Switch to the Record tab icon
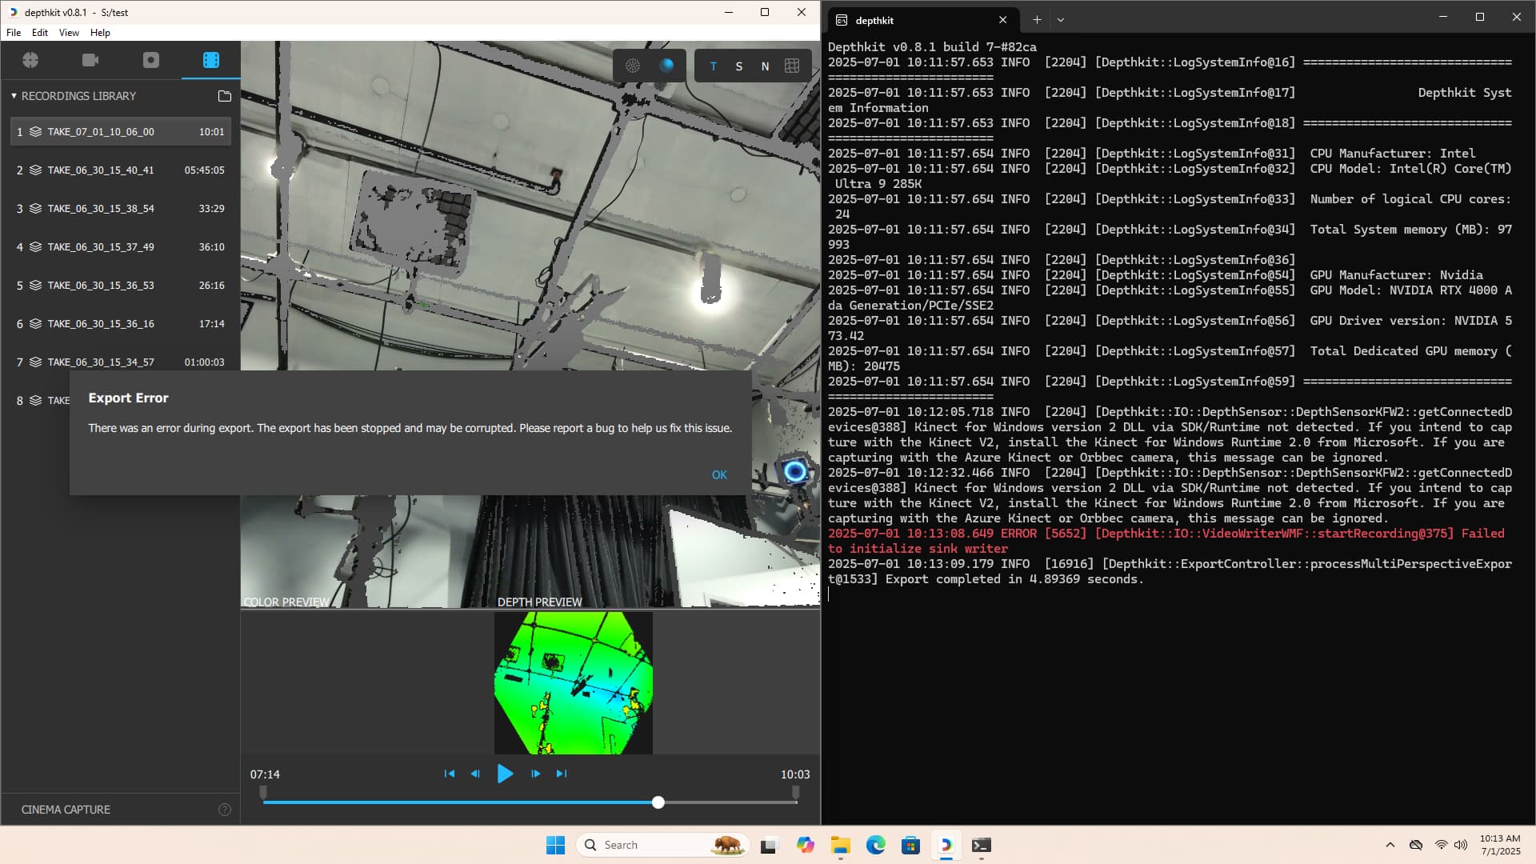The image size is (1536, 864). tap(150, 60)
